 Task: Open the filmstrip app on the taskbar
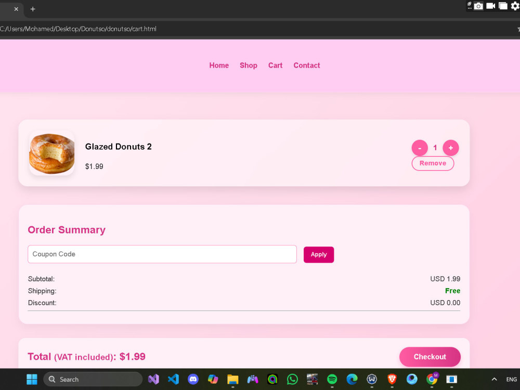(452, 379)
